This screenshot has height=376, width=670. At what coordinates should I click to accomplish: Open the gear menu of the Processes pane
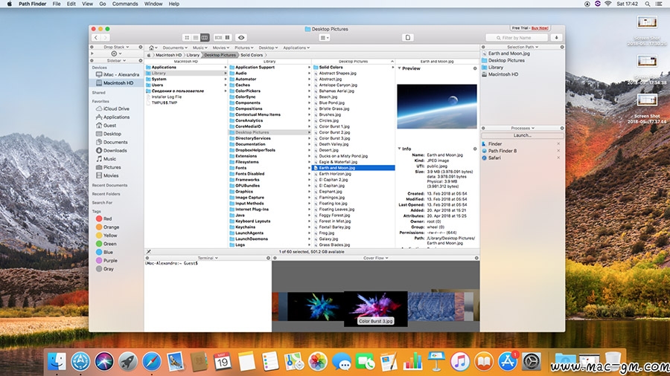(562, 128)
